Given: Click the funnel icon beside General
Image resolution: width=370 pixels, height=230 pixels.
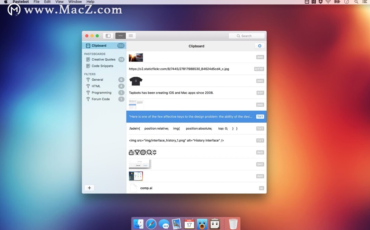Looking at the screenshot, I should coord(88,80).
